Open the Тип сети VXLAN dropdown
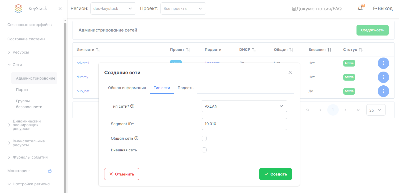This screenshot has height=193, width=399. 244,106
